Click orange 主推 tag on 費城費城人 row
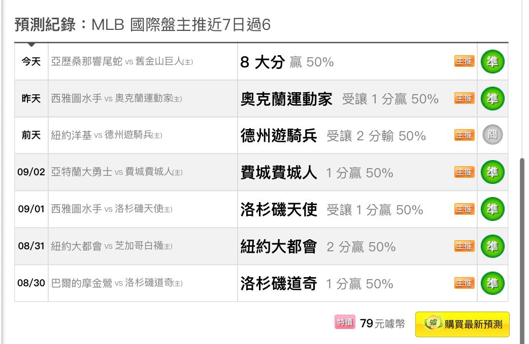 [464, 172]
